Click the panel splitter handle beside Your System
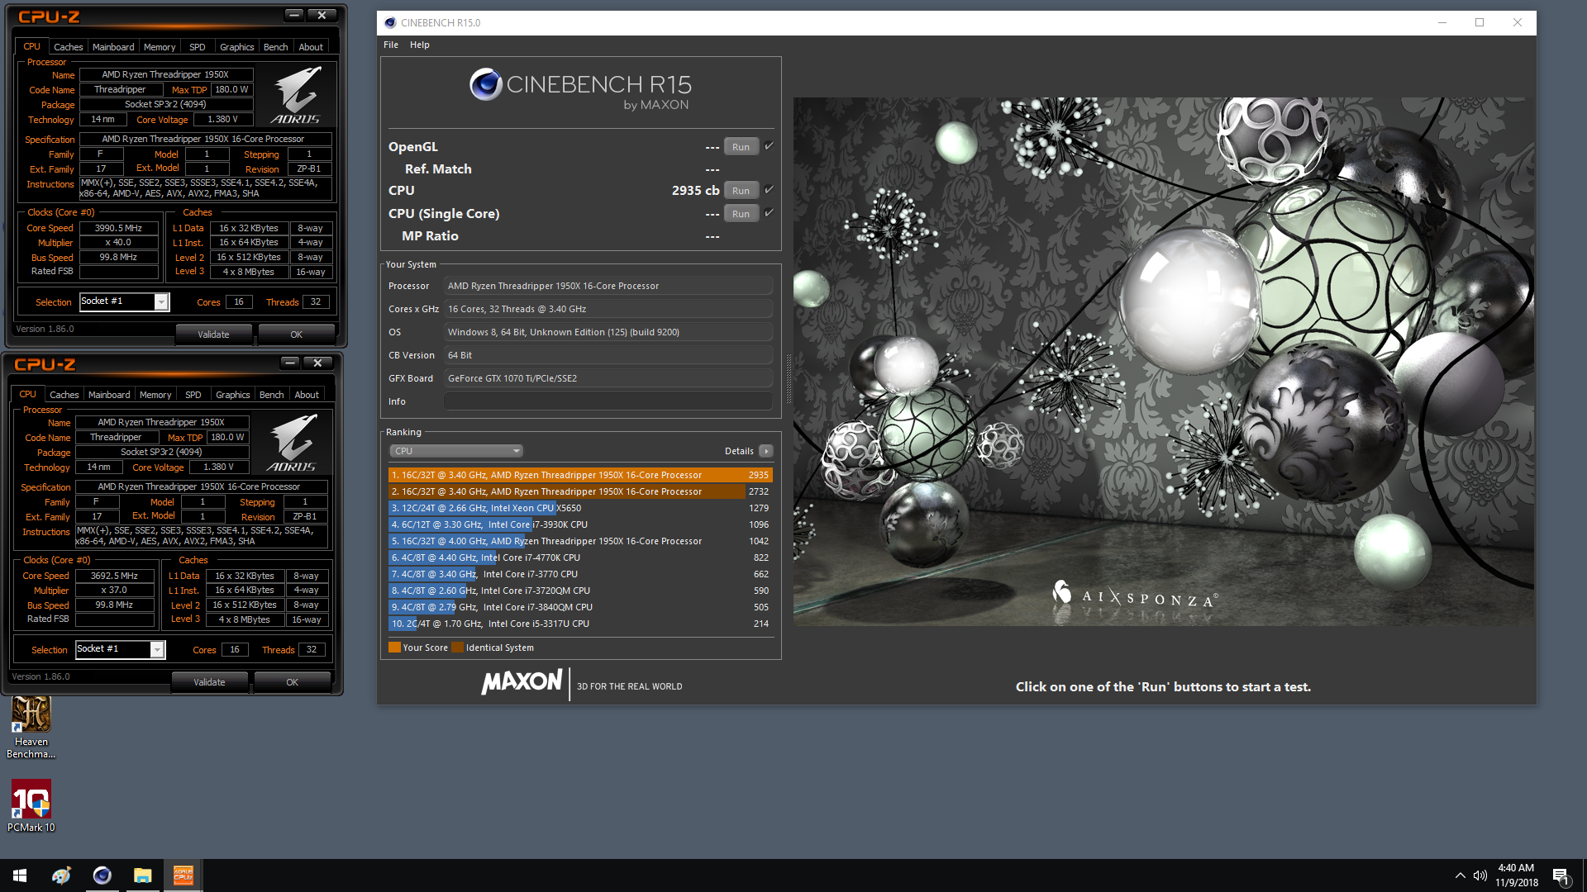This screenshot has height=892, width=1587. (788, 379)
